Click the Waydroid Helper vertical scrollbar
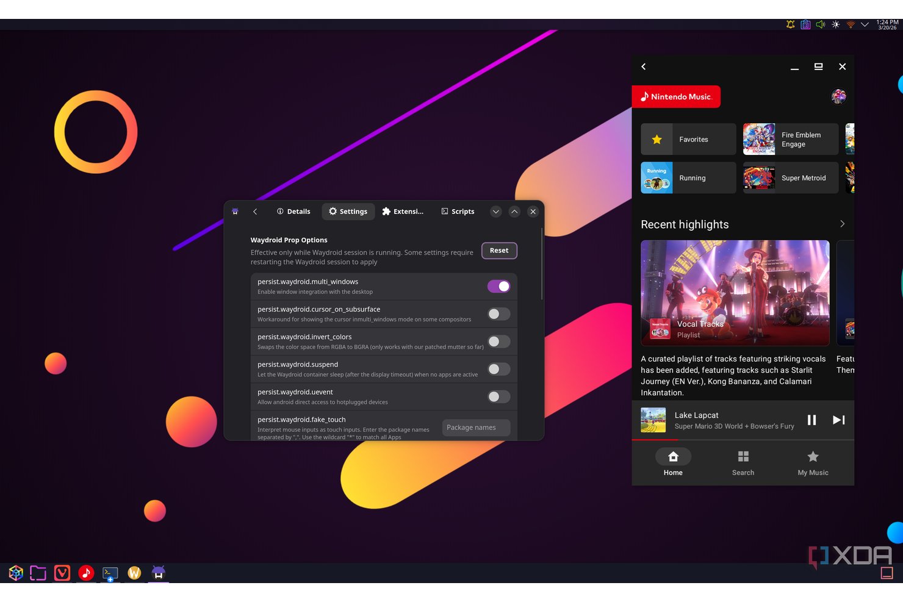Screen dimensions: 903x602 [x=541, y=264]
